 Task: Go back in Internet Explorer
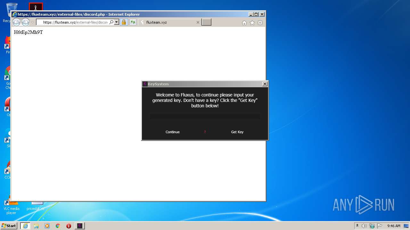tap(16, 22)
